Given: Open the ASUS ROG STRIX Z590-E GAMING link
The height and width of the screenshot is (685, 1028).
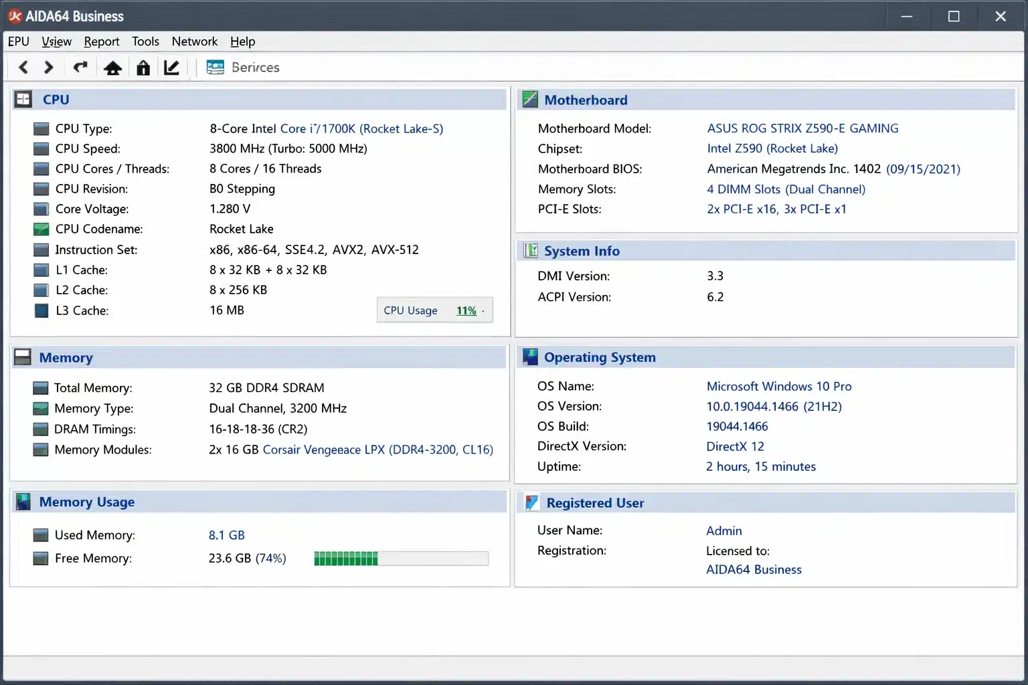Looking at the screenshot, I should [802, 128].
